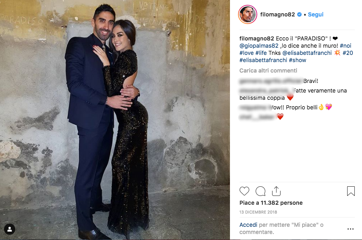Open the #love hashtag
362x240 pixels.
pos(246,53)
